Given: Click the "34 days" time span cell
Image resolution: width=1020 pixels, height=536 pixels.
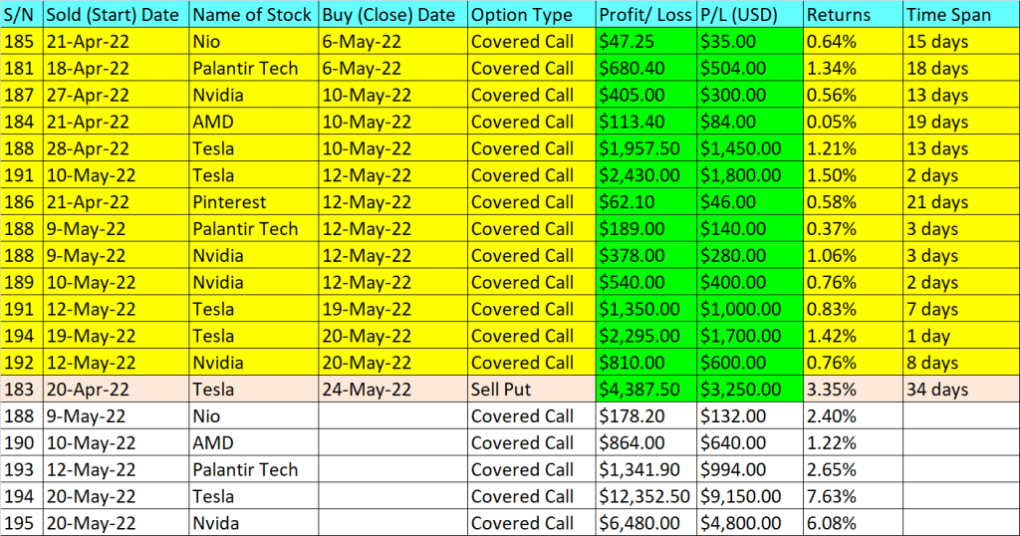Looking at the screenshot, I should [959, 390].
